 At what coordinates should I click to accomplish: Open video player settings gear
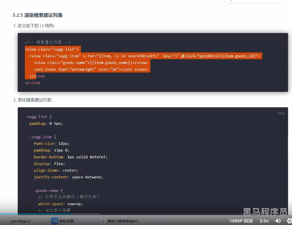point(289,221)
